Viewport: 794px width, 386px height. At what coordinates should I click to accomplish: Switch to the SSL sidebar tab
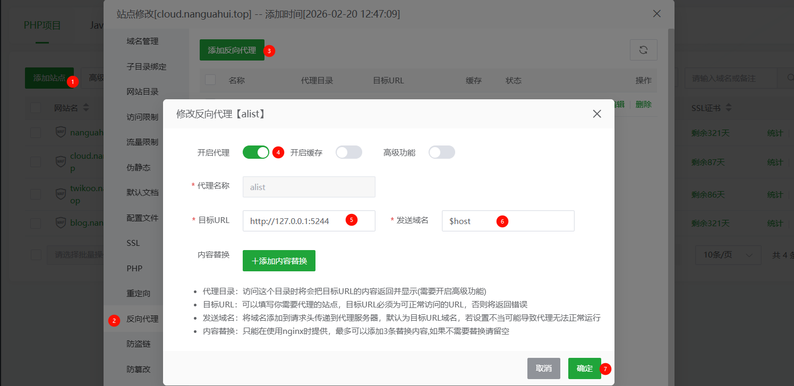coord(133,243)
